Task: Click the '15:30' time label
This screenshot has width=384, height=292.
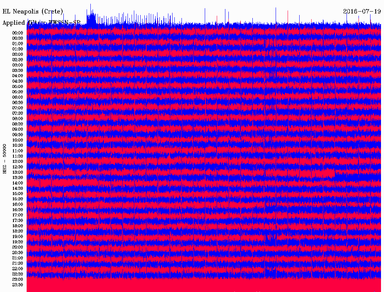Action: pyautogui.click(x=18, y=199)
